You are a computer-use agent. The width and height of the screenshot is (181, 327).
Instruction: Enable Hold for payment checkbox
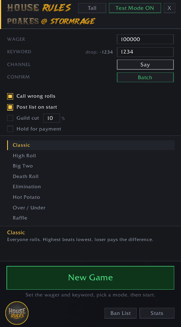click(10, 129)
